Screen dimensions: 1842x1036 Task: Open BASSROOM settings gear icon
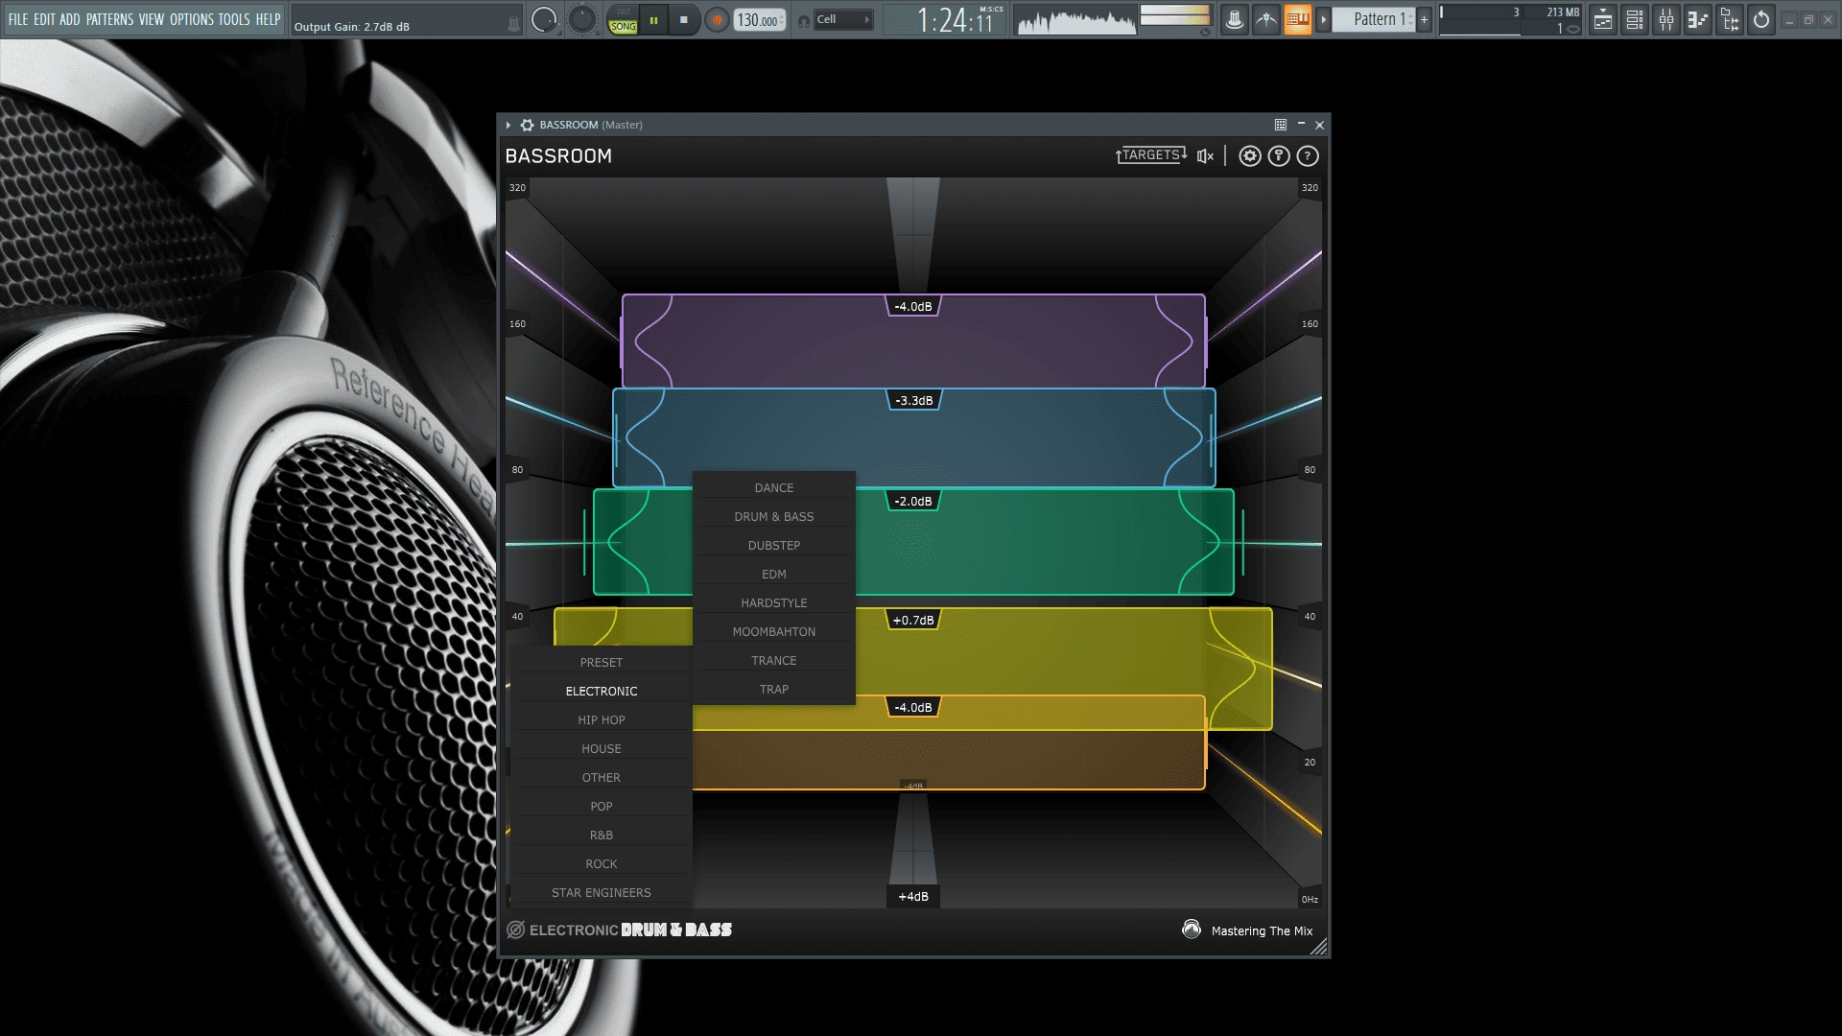[x=1249, y=156]
